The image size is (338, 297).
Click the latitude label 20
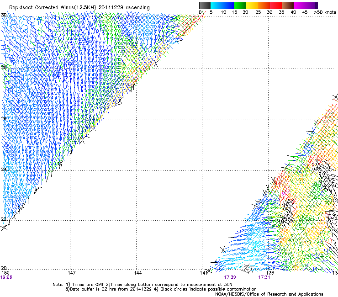4,268
